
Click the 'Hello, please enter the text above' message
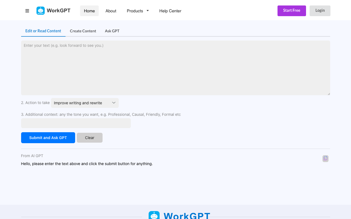87,164
